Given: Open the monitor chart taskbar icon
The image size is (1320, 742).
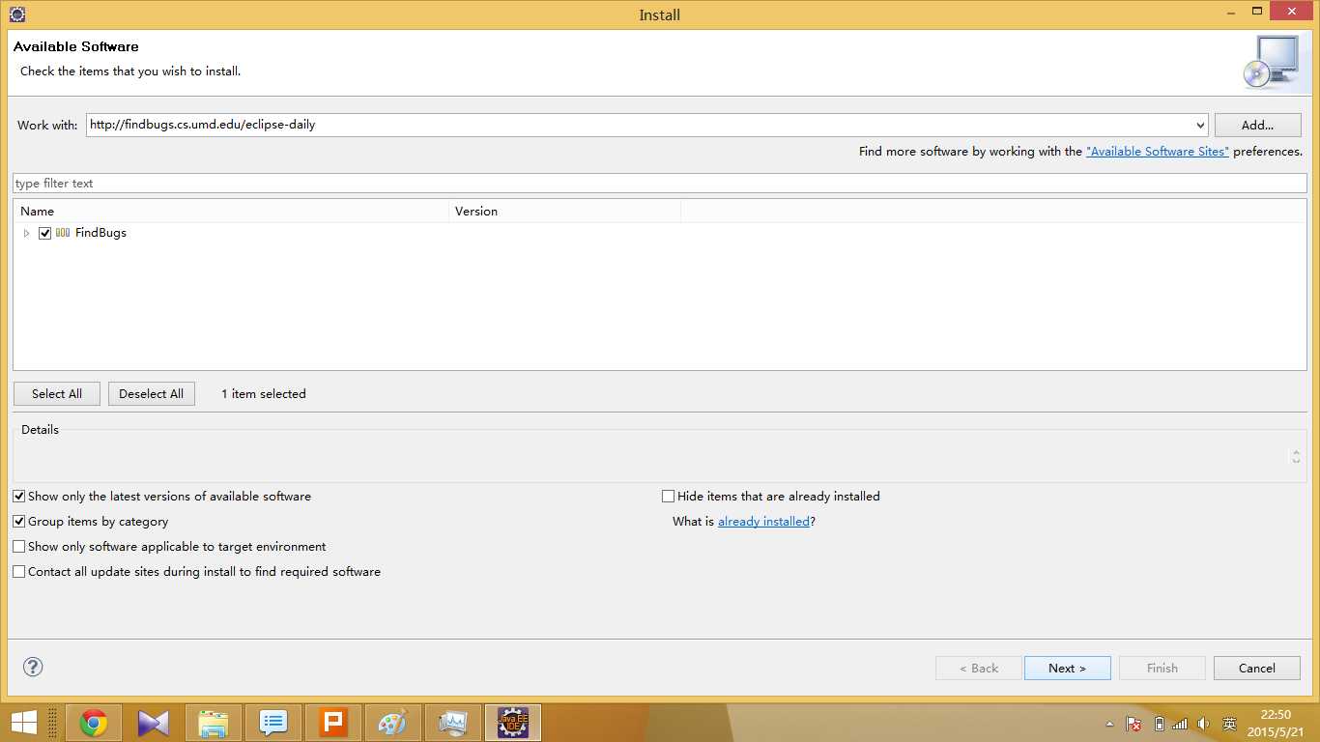Looking at the screenshot, I should tap(453, 723).
